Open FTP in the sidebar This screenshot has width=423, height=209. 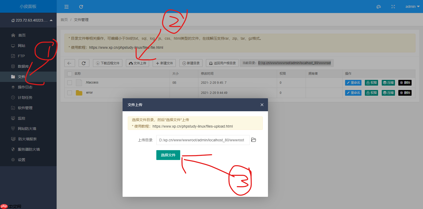(x=28, y=56)
